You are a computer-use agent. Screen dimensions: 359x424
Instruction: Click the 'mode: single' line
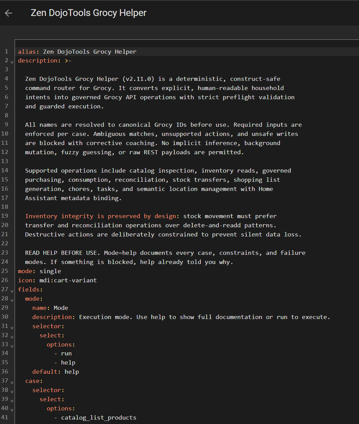[39, 271]
